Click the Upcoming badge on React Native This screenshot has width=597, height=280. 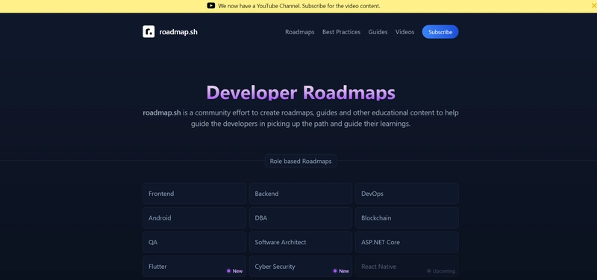tap(441, 271)
